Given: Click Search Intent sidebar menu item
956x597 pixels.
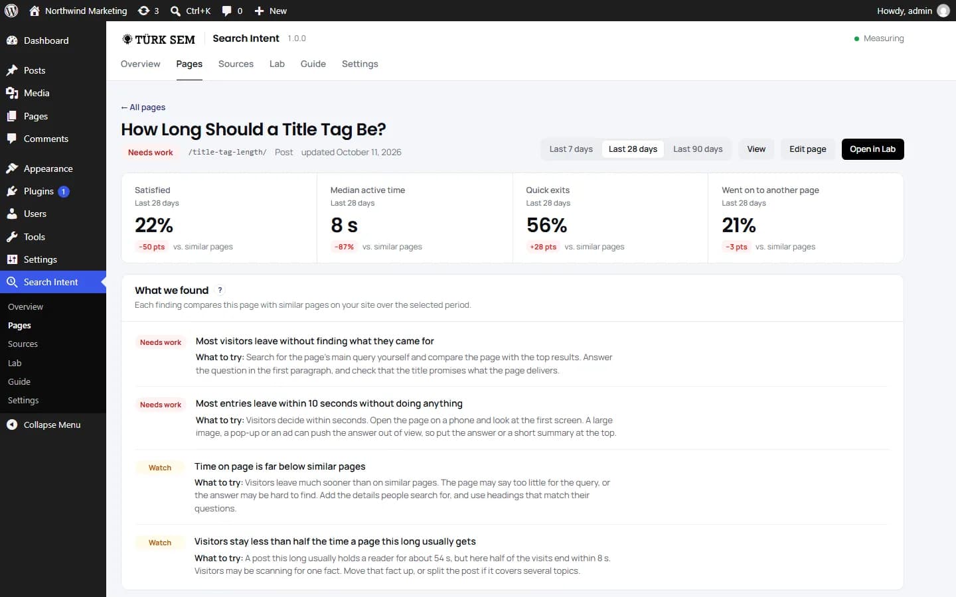Looking at the screenshot, I should click(x=53, y=282).
